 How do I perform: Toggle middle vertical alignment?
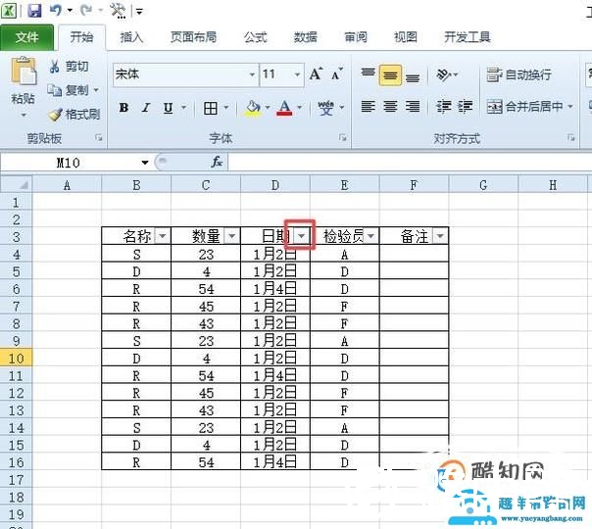coord(390,75)
